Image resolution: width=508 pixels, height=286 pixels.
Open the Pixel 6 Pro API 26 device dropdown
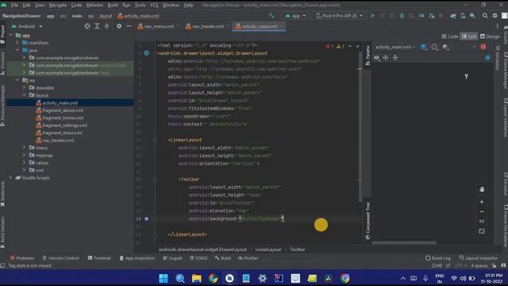coord(339,16)
